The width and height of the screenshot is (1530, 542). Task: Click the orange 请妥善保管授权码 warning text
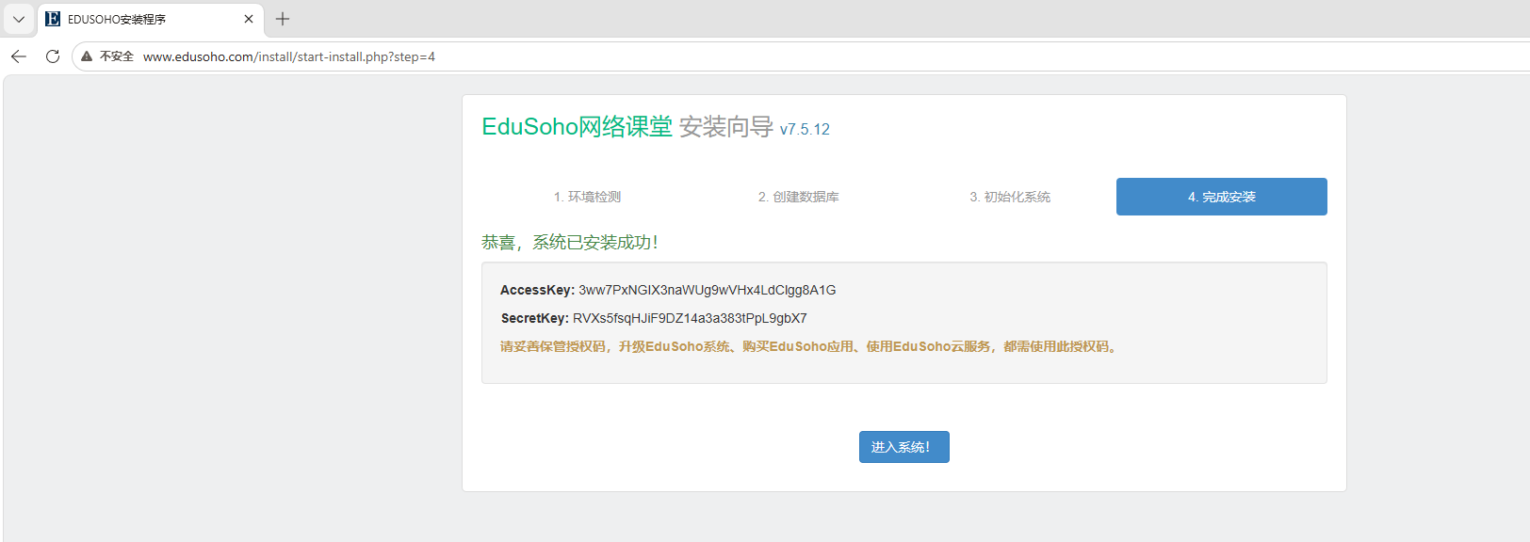coord(809,346)
